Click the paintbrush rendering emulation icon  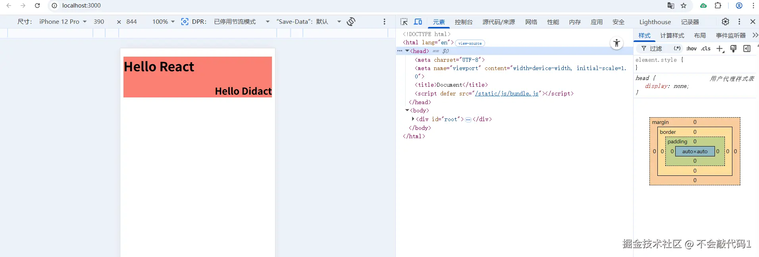734,48
